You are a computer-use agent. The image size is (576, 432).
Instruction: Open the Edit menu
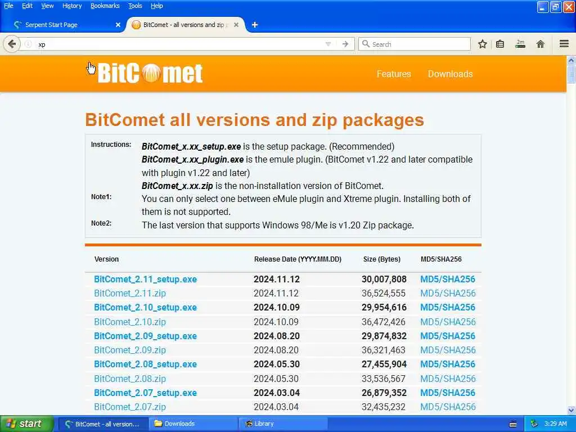click(x=27, y=6)
